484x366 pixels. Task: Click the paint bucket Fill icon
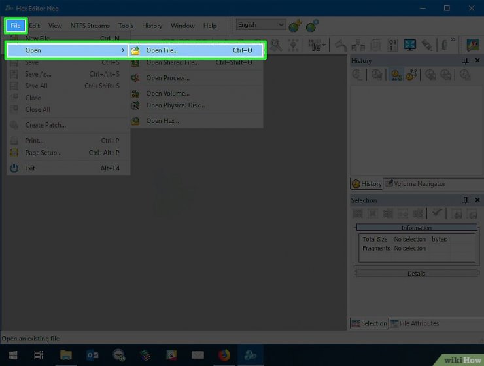coord(341,45)
